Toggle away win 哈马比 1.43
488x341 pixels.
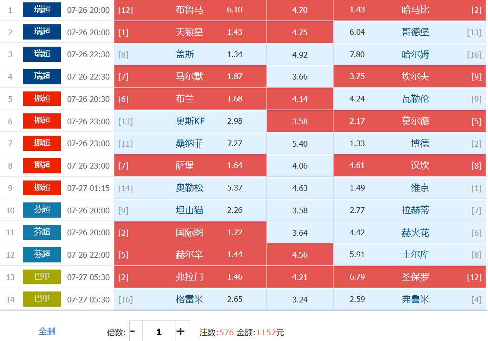point(409,10)
